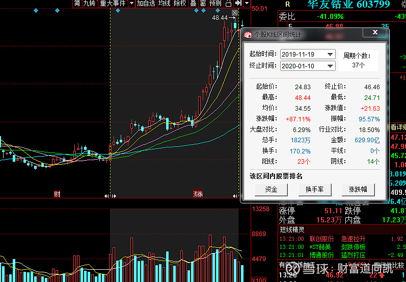Click the arrow-to-bar icon in the top toolbar
406x282 pixels.
point(238,4)
